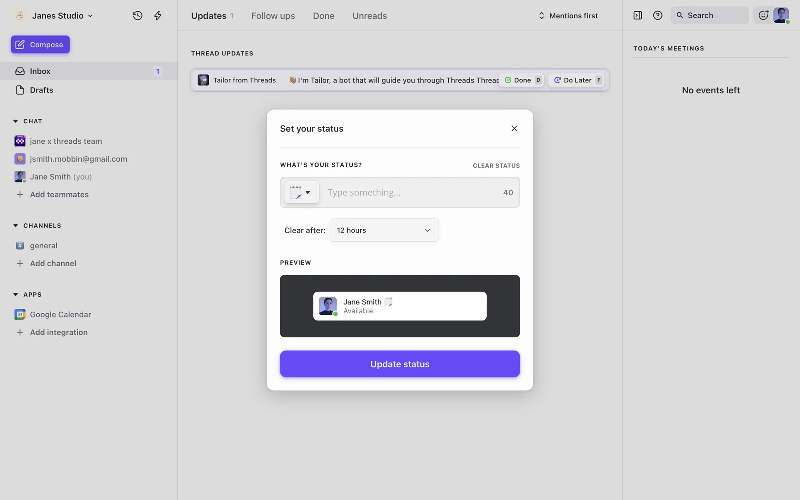Viewport: 800px width, 500px height.
Task: Collapse the CHANNELS section
Action: (15, 226)
